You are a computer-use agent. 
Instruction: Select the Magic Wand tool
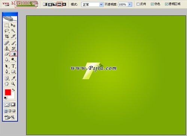point(13,31)
